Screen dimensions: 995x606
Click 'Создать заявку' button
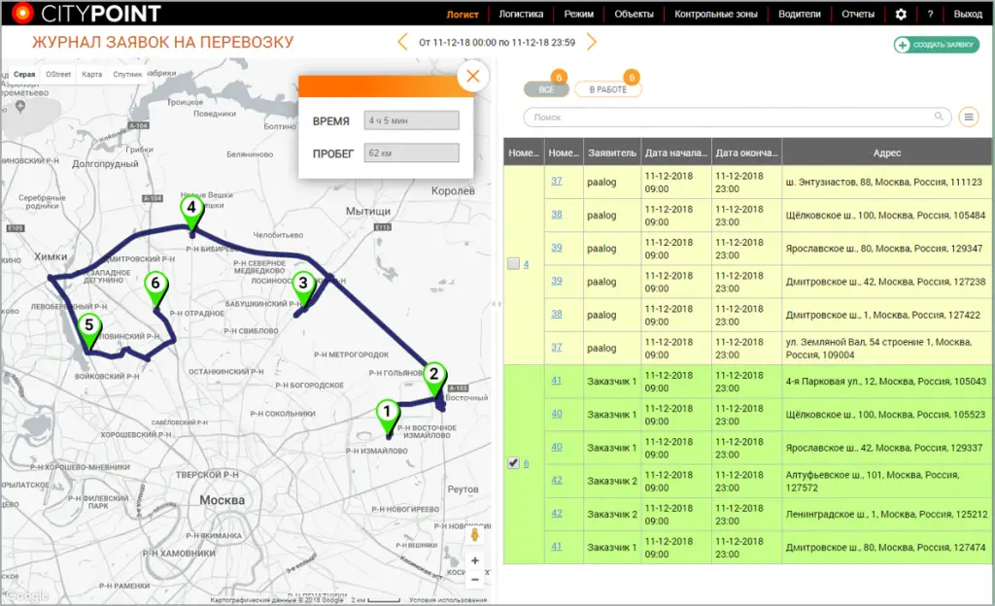[937, 45]
